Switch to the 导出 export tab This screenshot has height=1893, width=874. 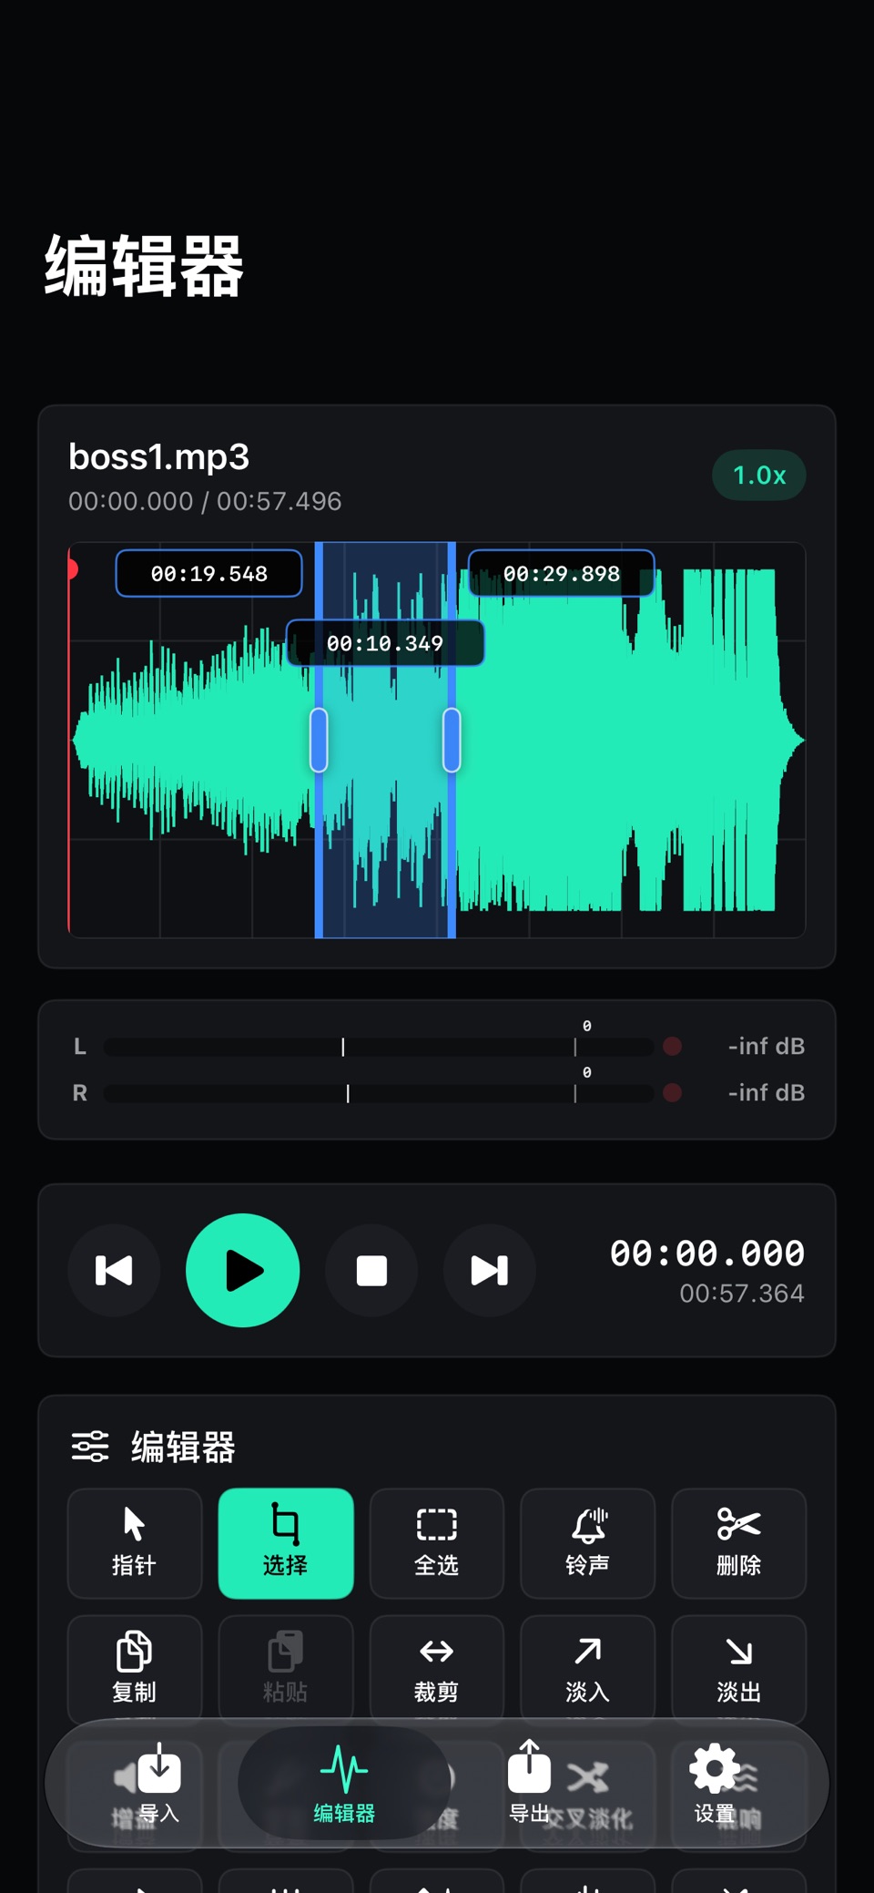click(529, 1784)
